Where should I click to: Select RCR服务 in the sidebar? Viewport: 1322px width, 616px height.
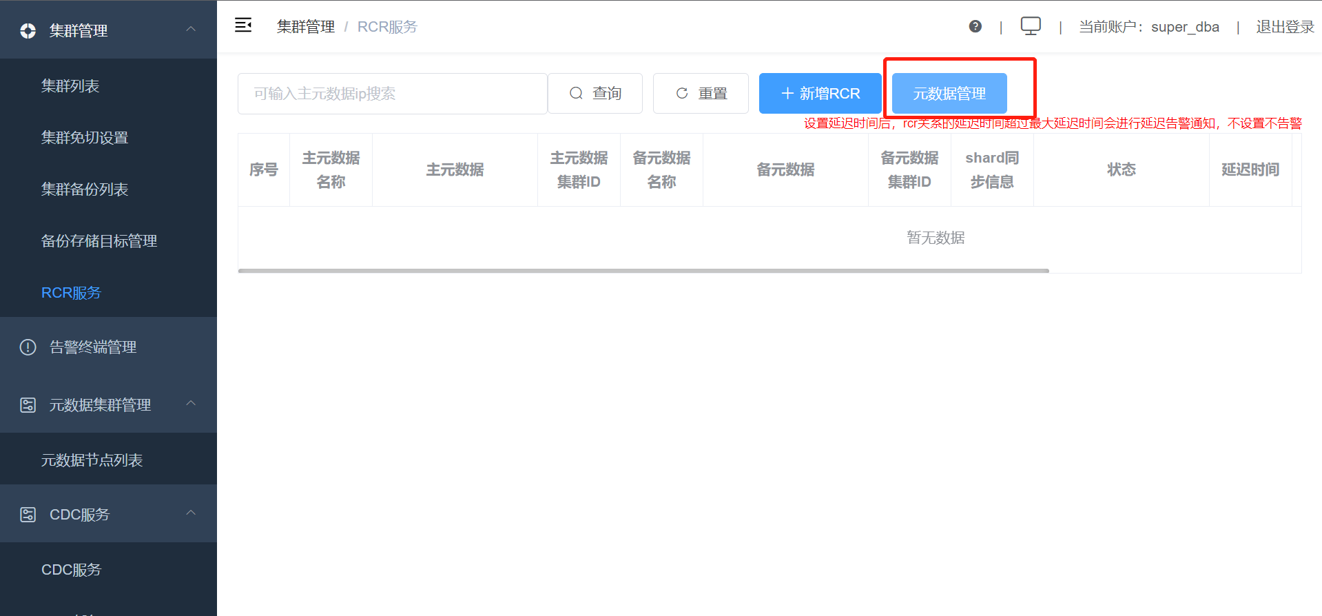coord(71,293)
